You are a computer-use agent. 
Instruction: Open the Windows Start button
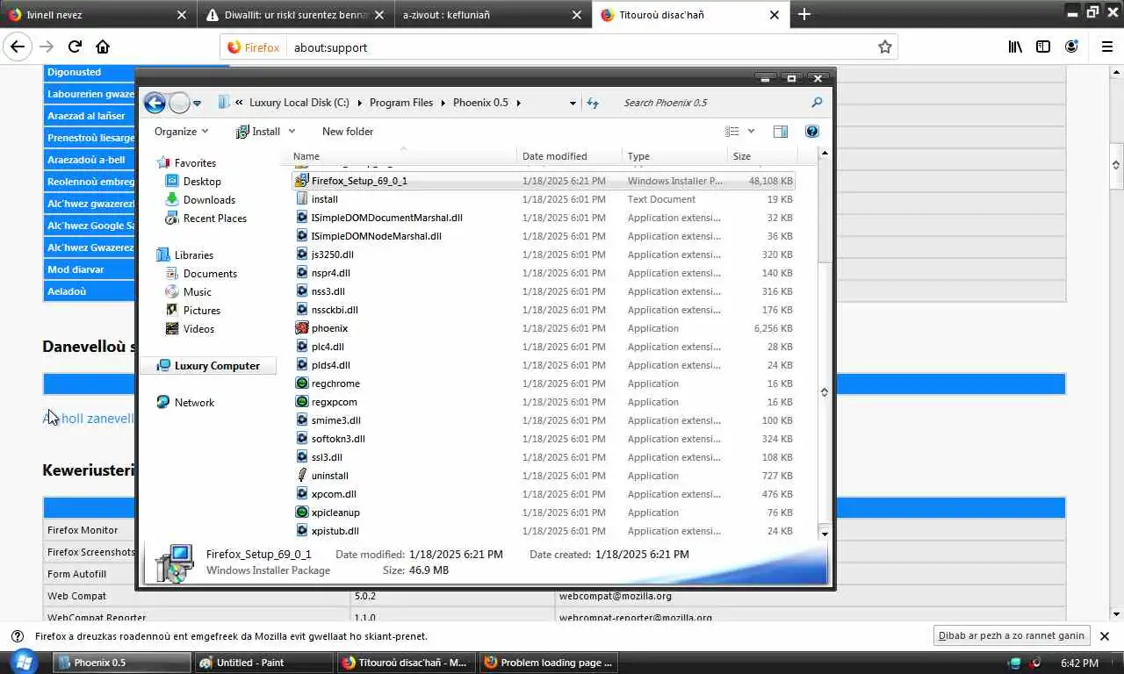click(x=22, y=663)
